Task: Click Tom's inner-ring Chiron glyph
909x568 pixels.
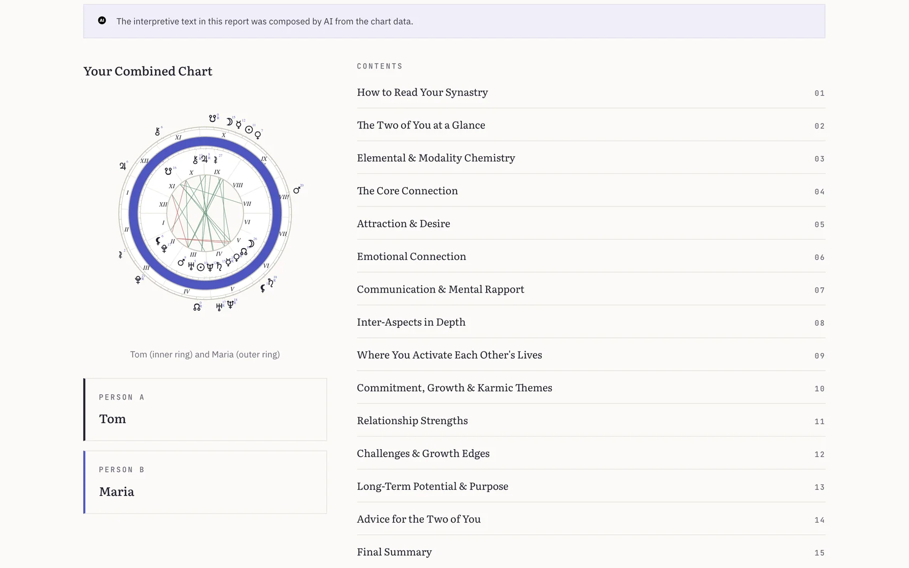Action: coord(195,160)
